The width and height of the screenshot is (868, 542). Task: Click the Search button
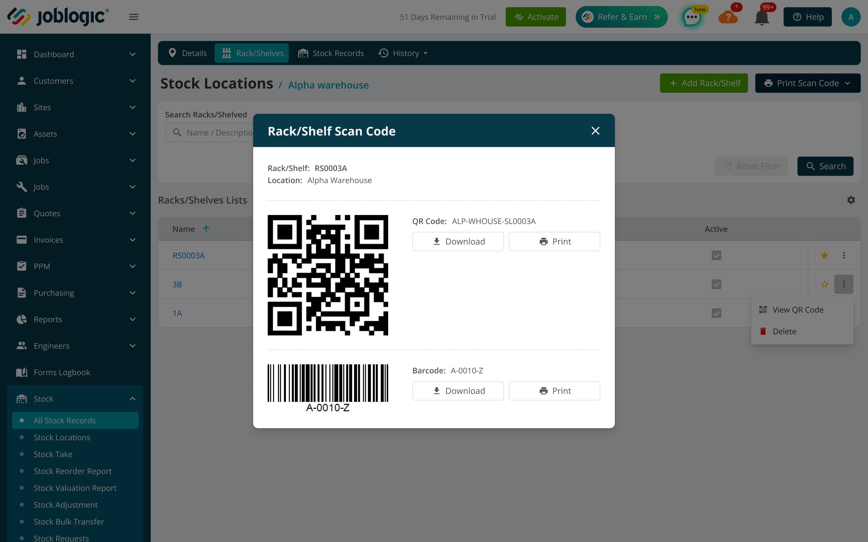tap(825, 166)
